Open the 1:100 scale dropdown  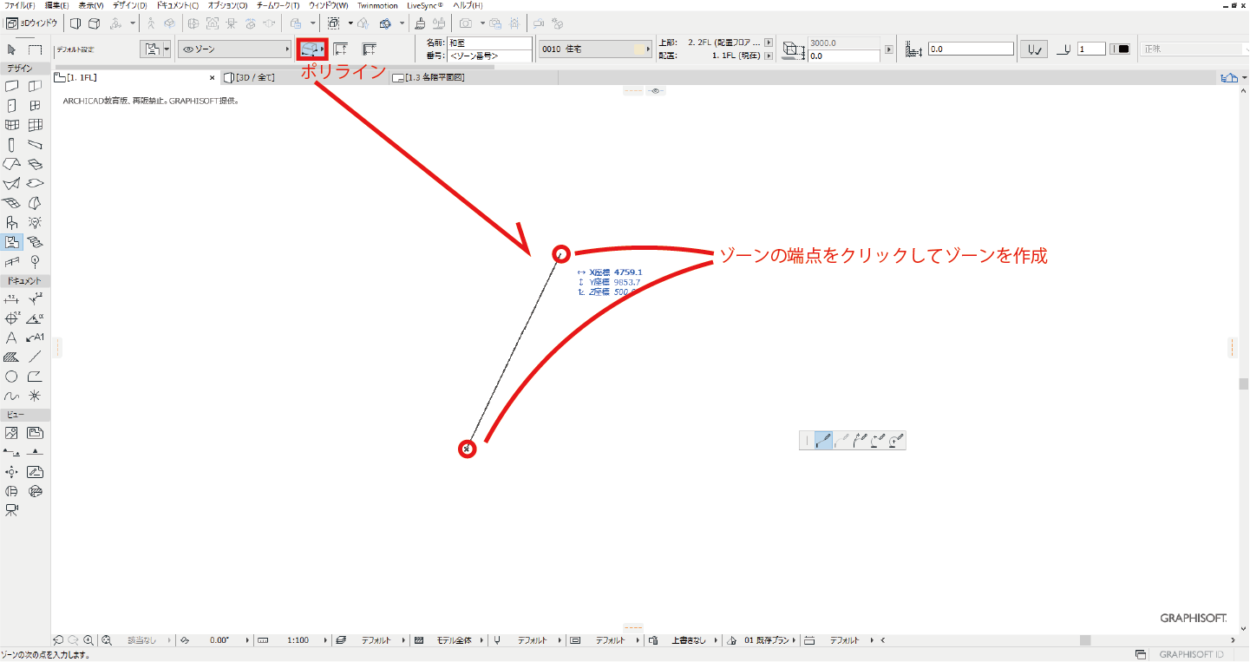pos(326,640)
